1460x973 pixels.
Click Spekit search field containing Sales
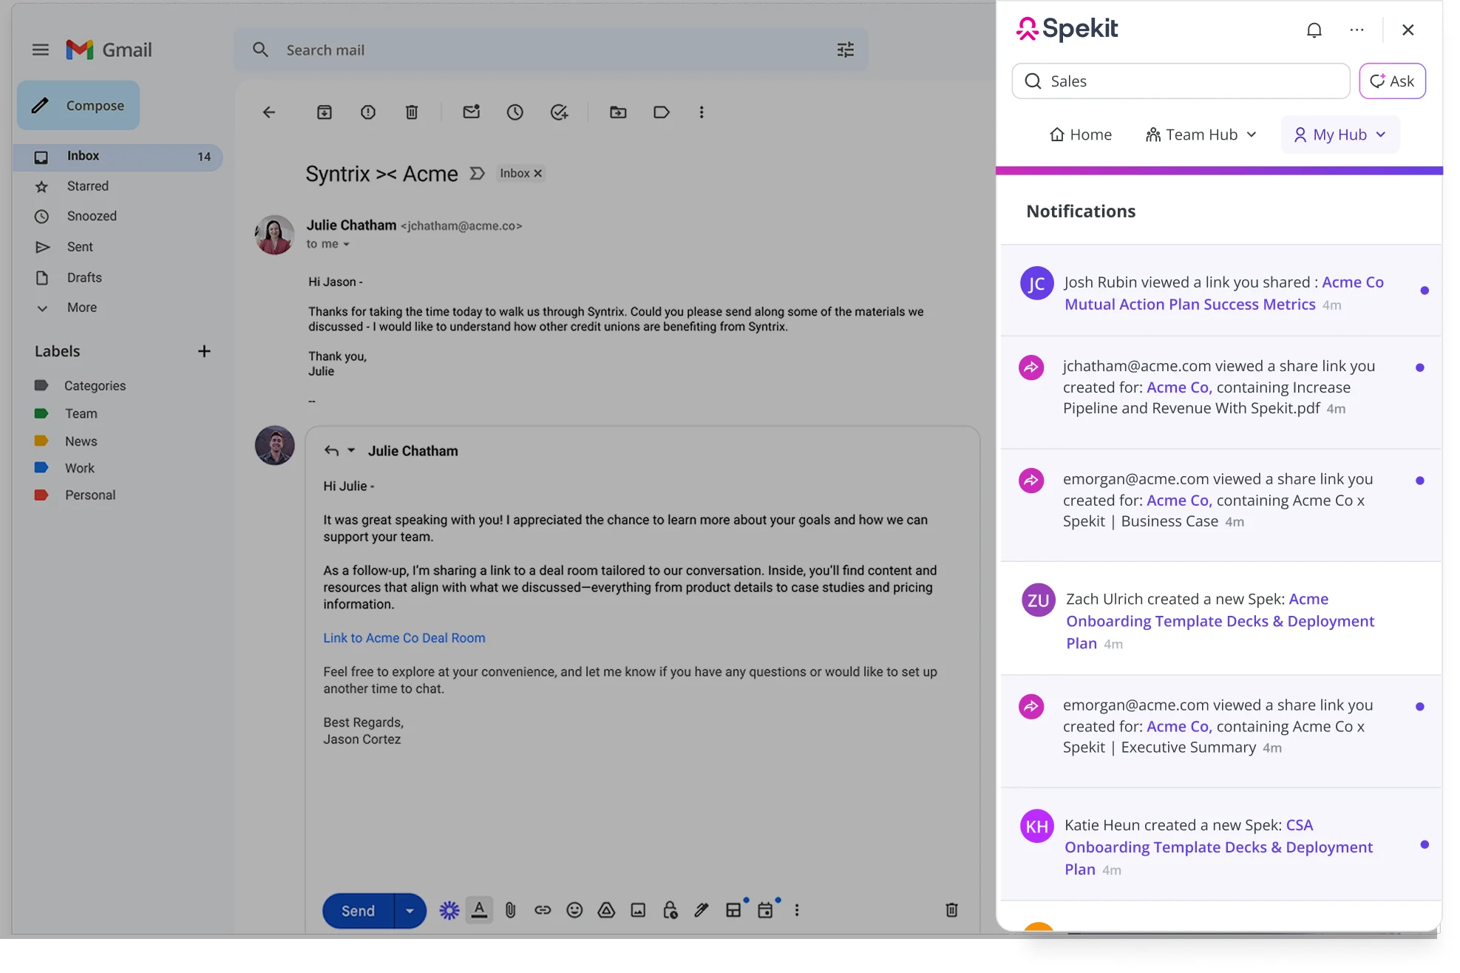tap(1181, 81)
